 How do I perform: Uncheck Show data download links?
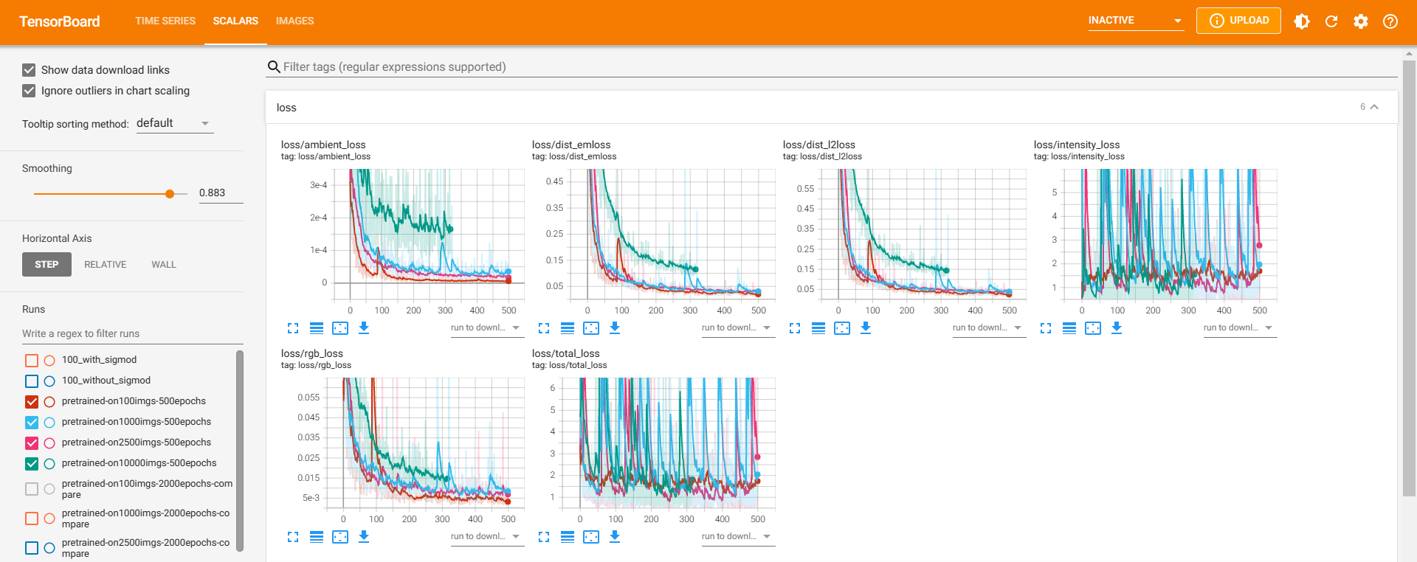click(29, 70)
